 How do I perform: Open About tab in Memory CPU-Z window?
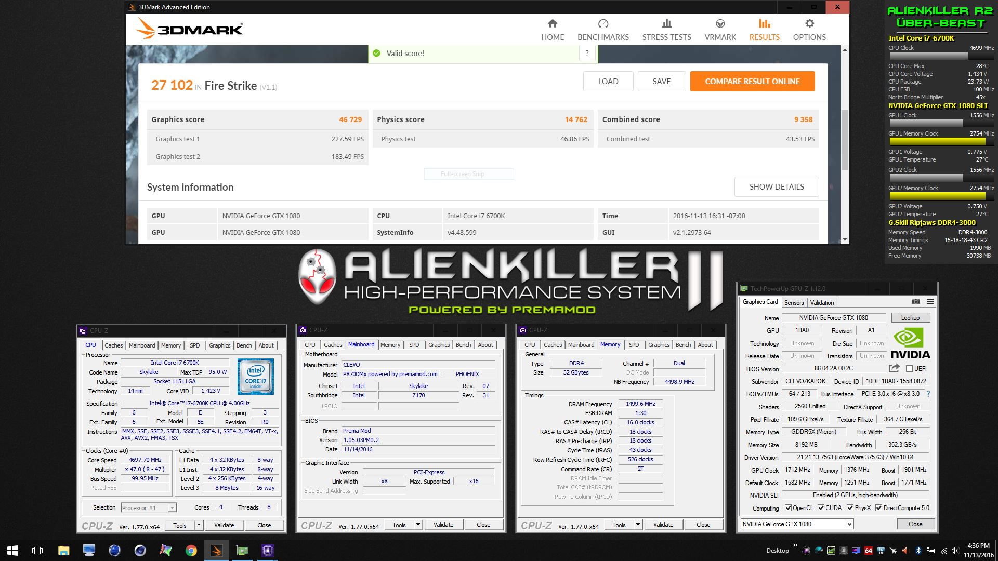pyautogui.click(x=705, y=345)
